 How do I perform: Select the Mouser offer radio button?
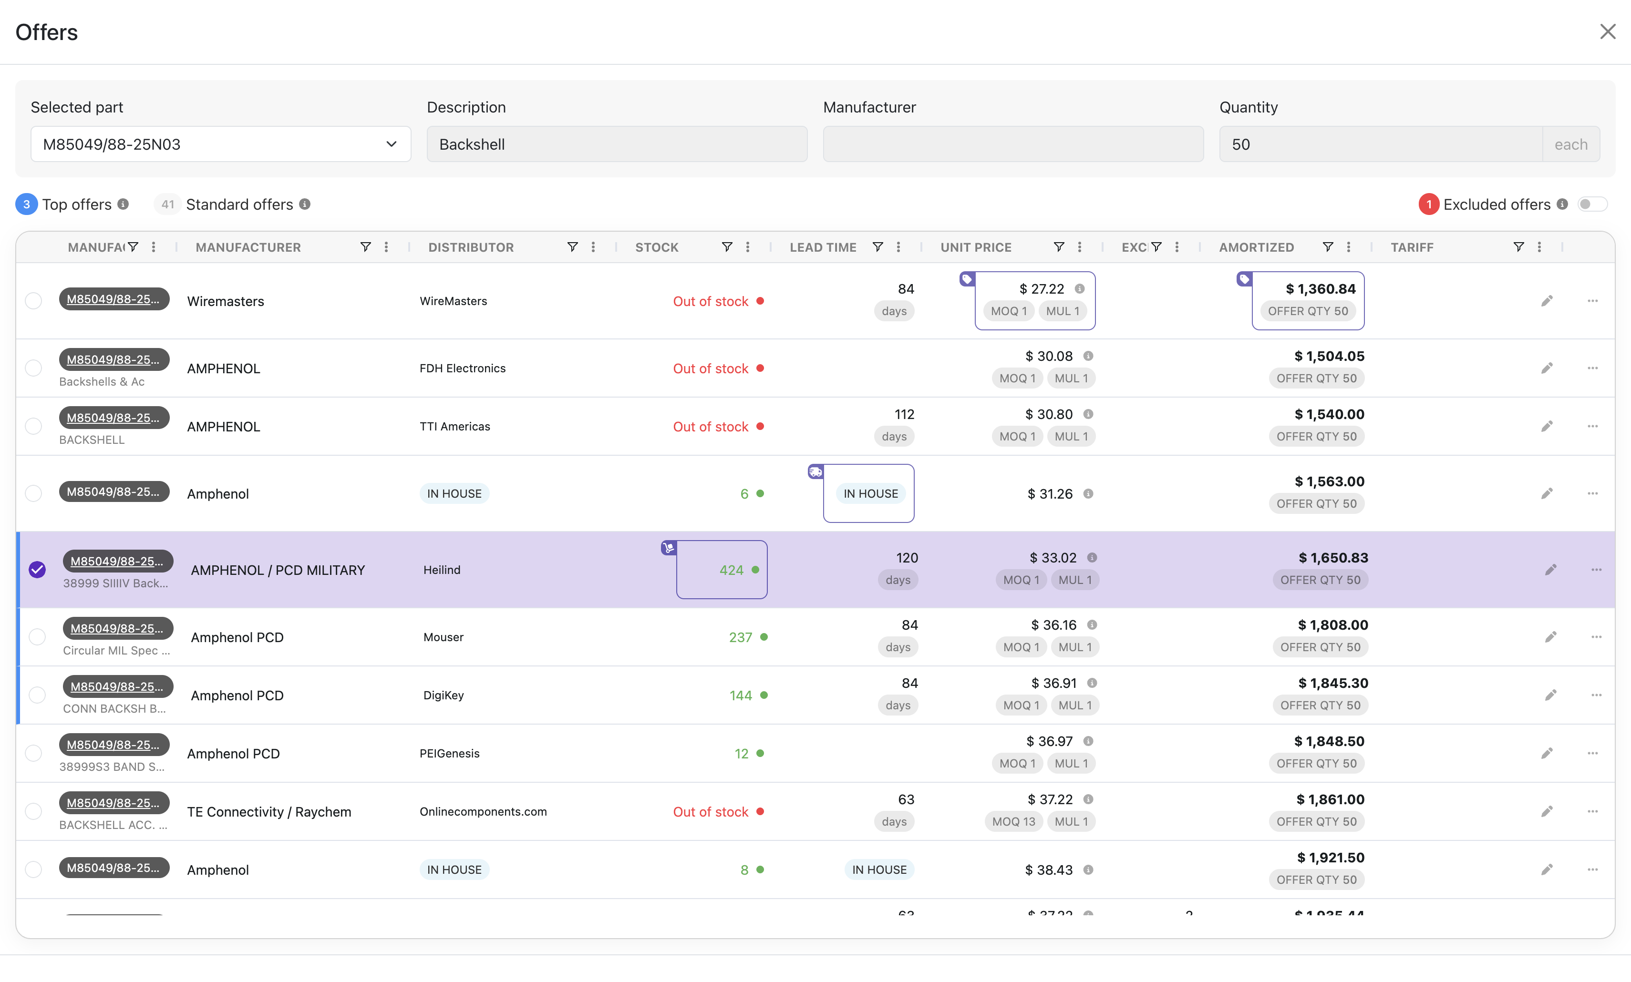point(37,636)
